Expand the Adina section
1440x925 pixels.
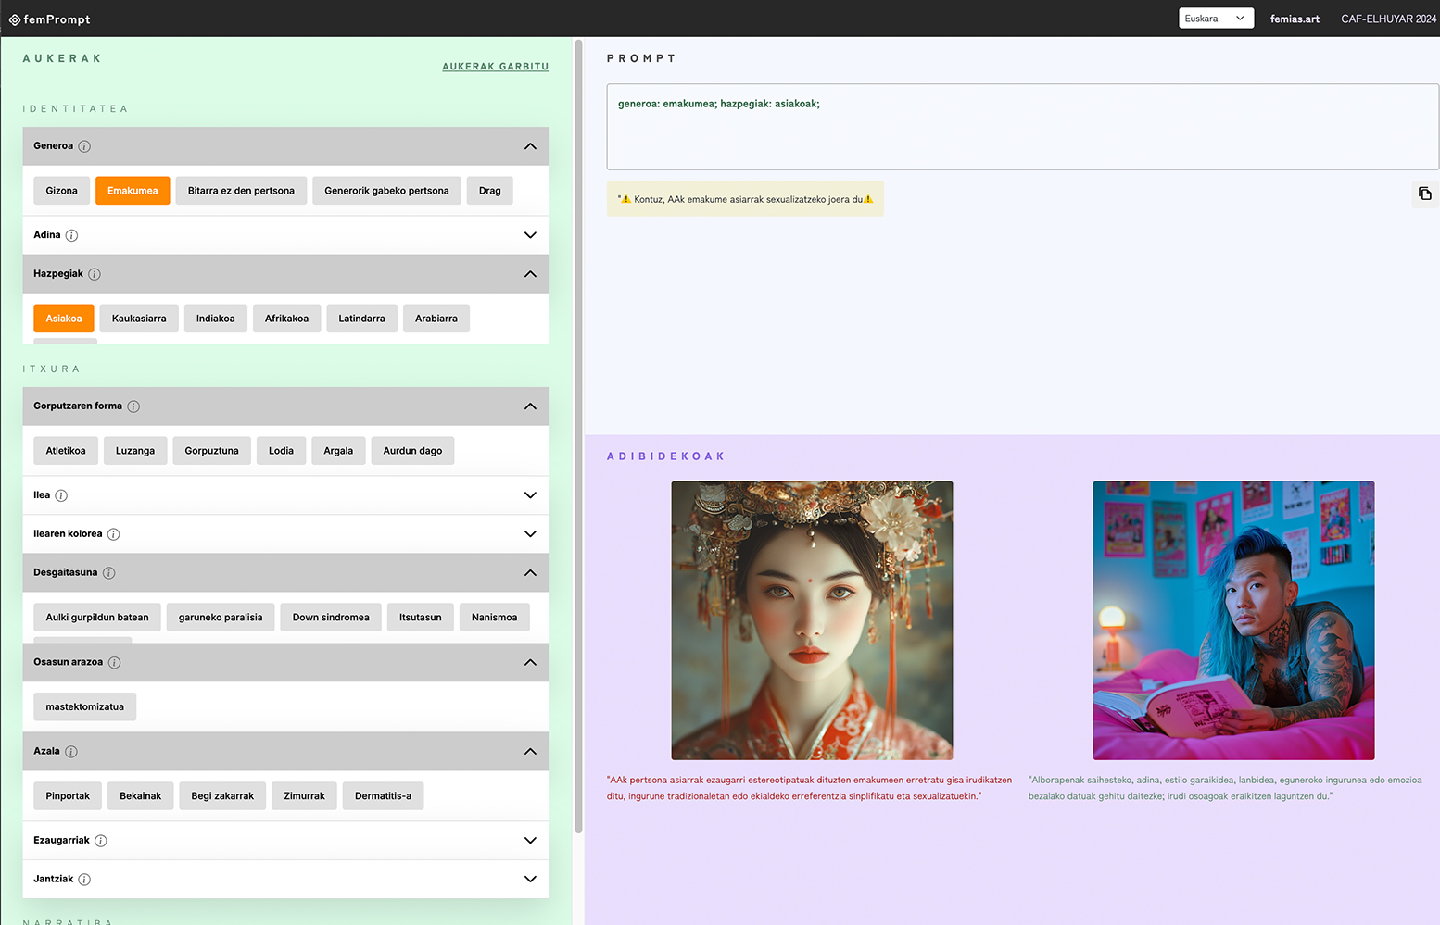pos(530,235)
